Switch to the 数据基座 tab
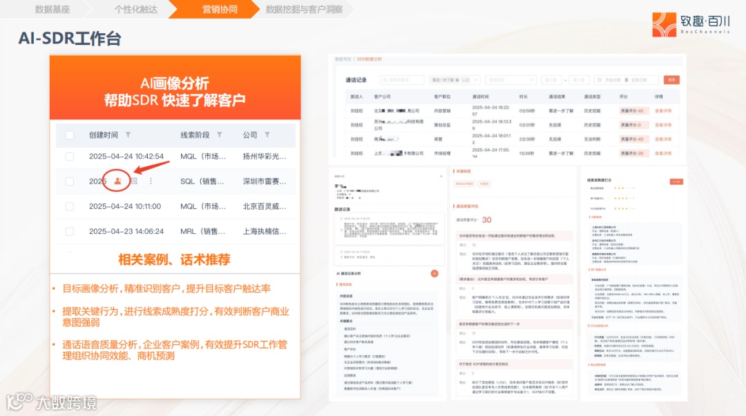The width and height of the screenshot is (746, 416). [52, 9]
